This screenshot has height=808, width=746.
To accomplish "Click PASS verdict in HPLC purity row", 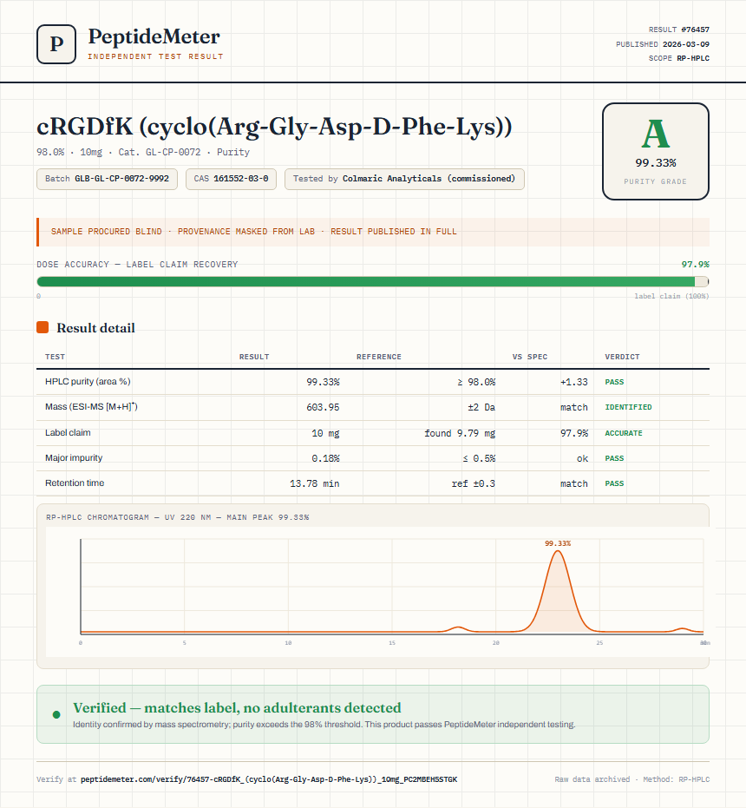I will pyautogui.click(x=614, y=382).
